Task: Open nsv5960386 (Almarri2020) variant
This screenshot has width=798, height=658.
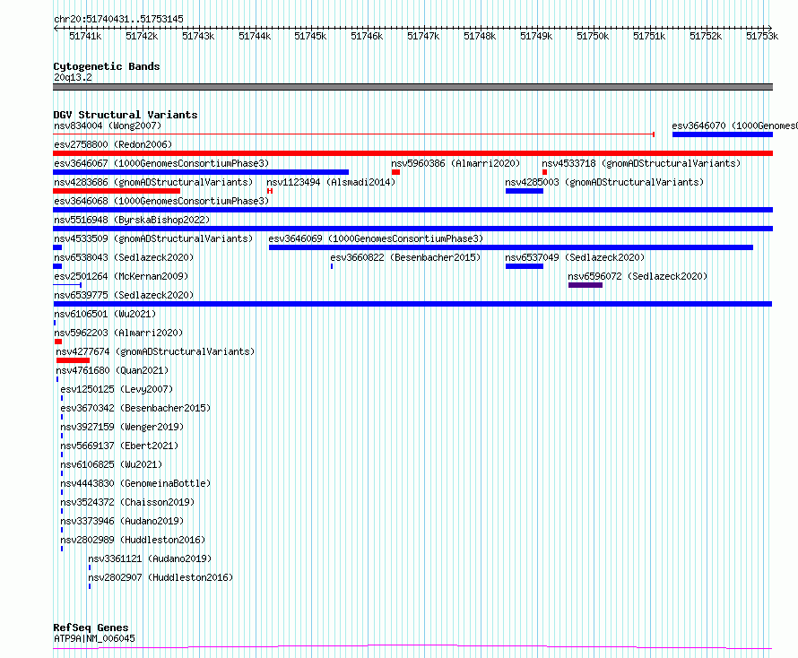Action: pos(455,163)
